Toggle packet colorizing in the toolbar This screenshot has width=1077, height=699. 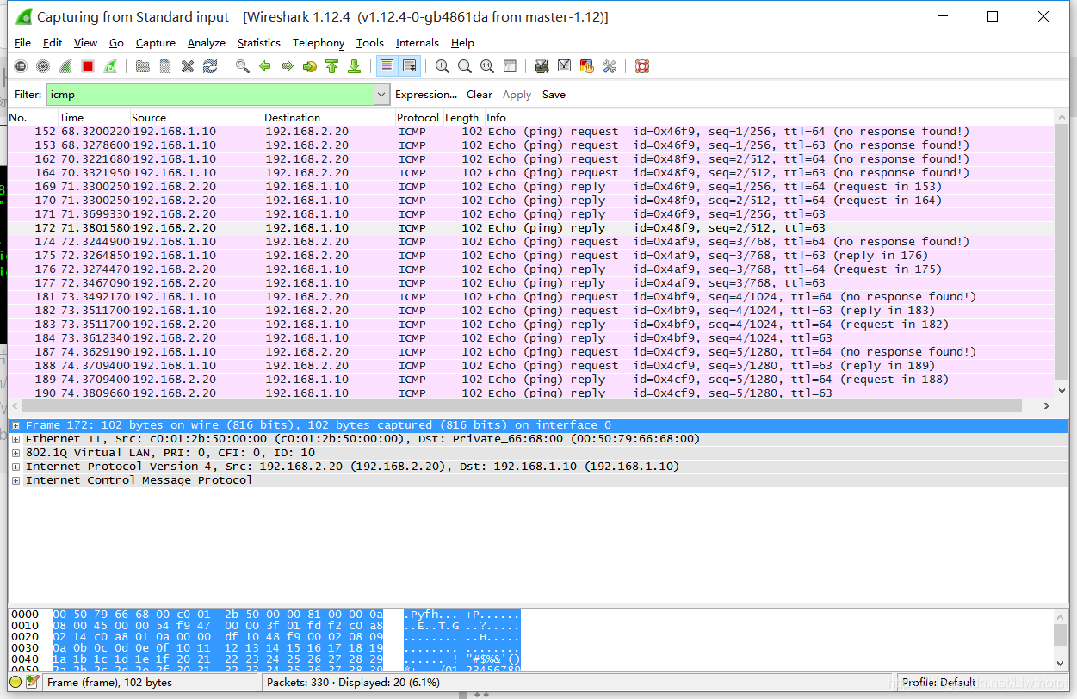click(x=387, y=66)
